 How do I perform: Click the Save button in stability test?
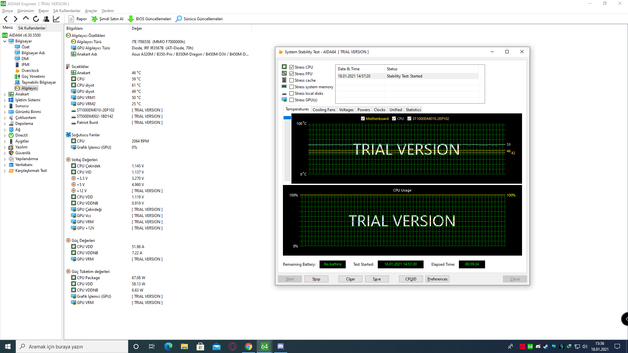coord(376,279)
